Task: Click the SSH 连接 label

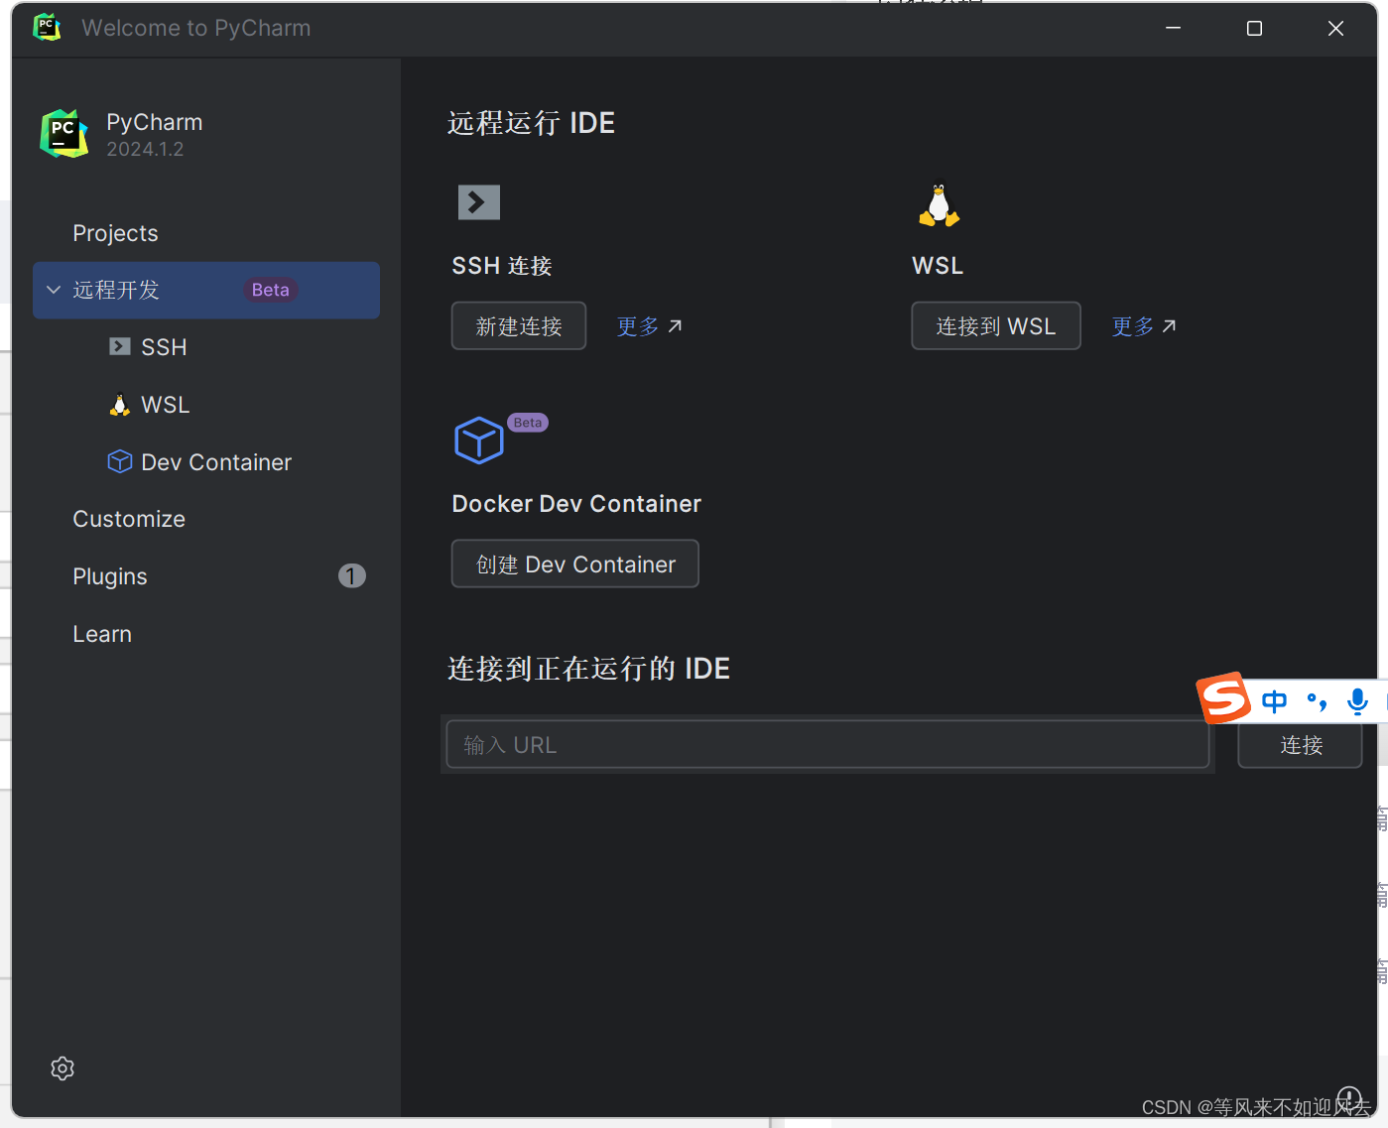Action: point(502,266)
